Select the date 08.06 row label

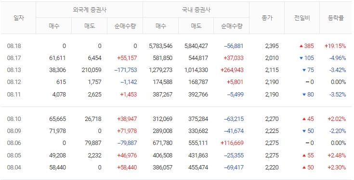pyautogui.click(x=14, y=143)
